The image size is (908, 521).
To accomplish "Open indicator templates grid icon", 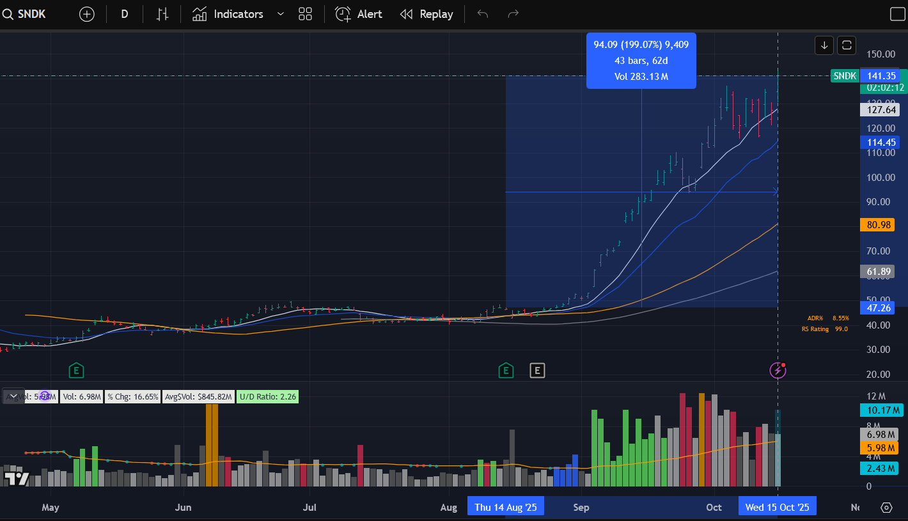I will 305,14.
